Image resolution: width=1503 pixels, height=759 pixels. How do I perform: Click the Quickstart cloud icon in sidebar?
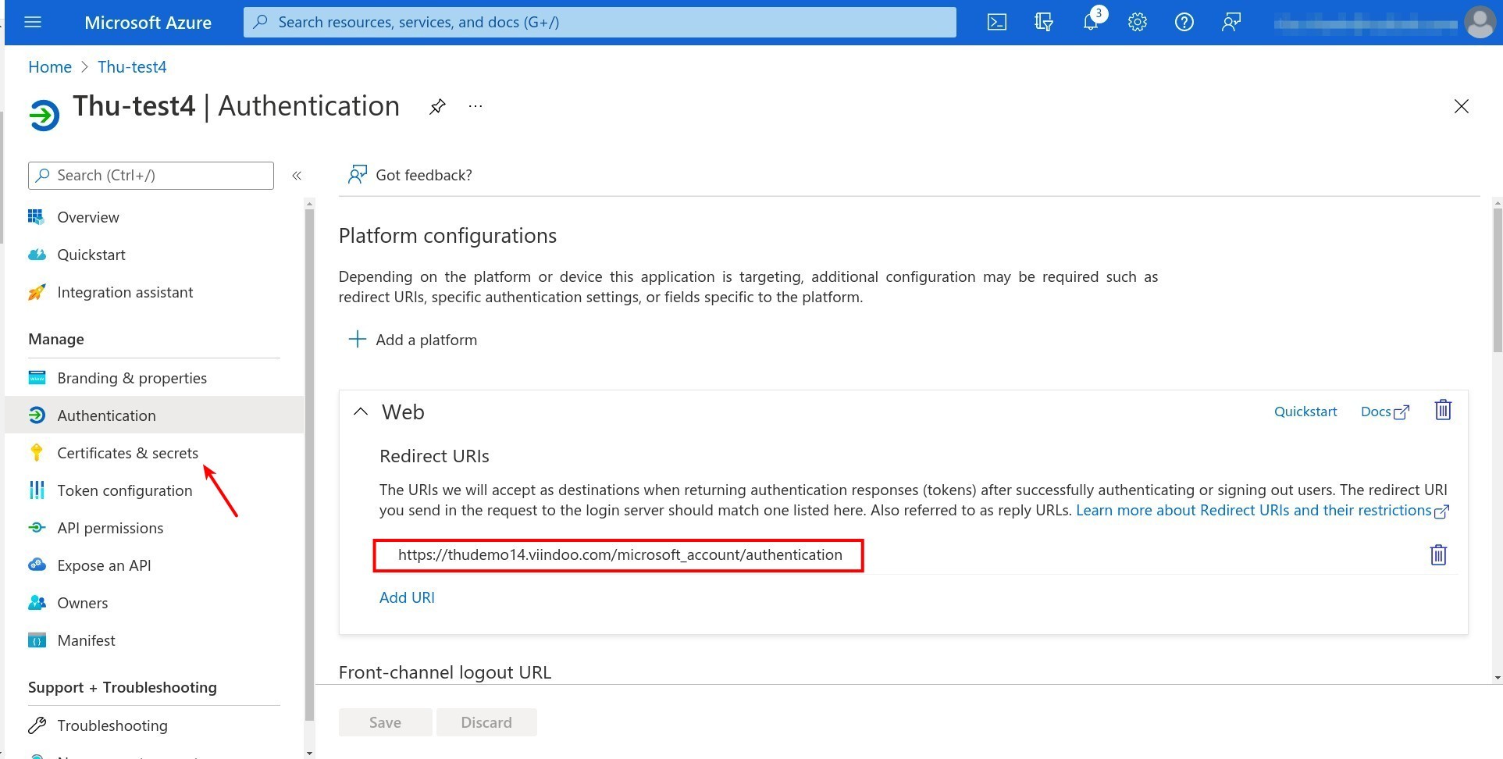coord(37,255)
